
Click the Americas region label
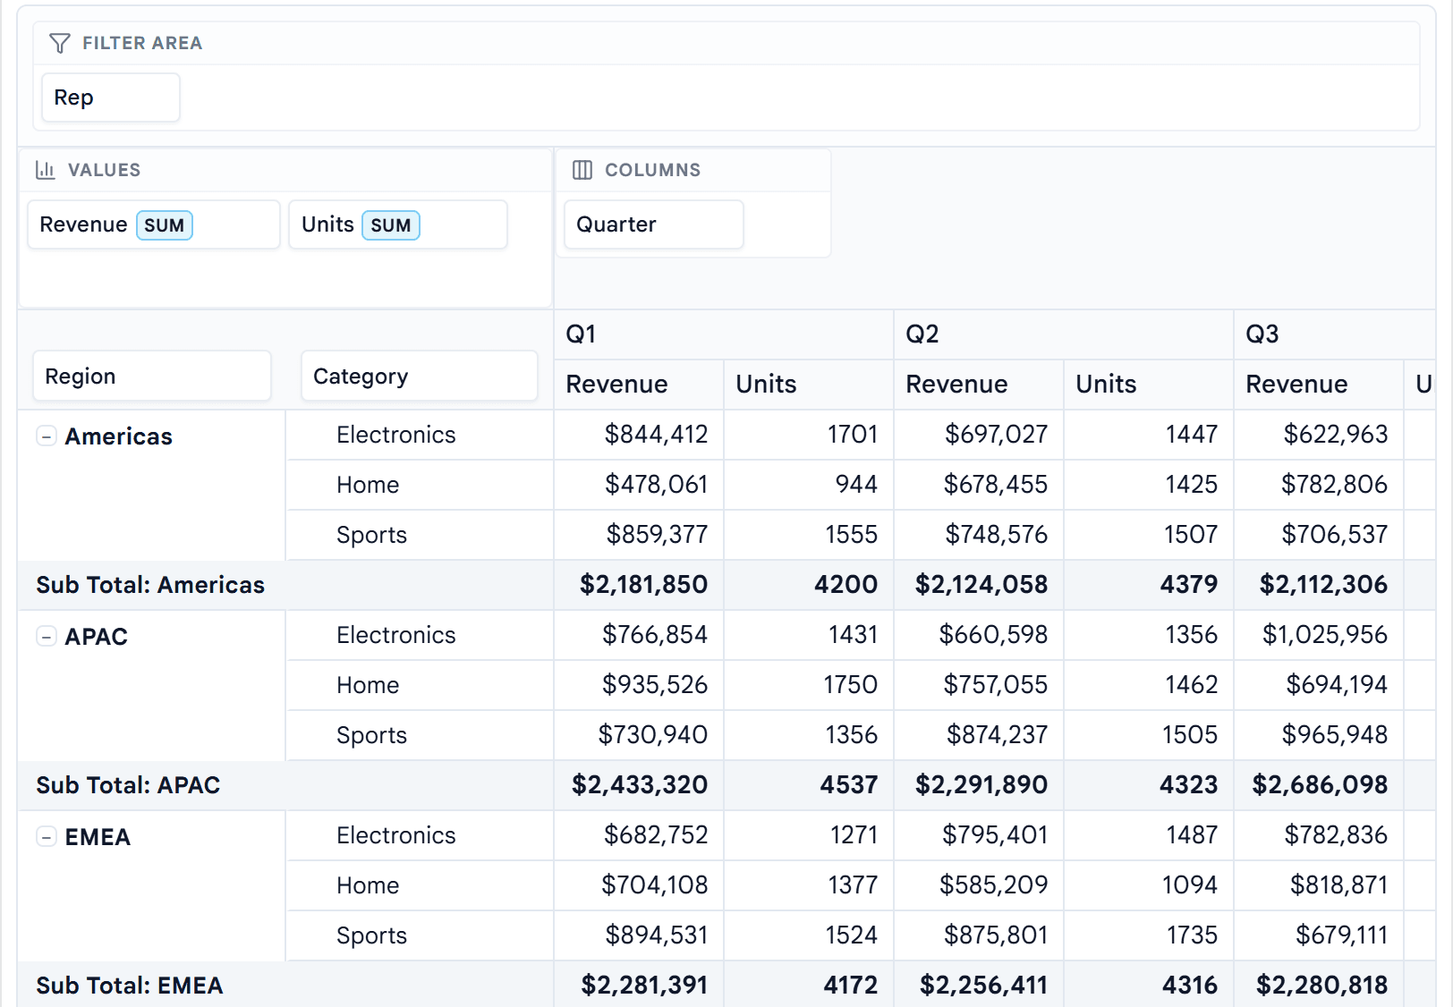pos(119,436)
